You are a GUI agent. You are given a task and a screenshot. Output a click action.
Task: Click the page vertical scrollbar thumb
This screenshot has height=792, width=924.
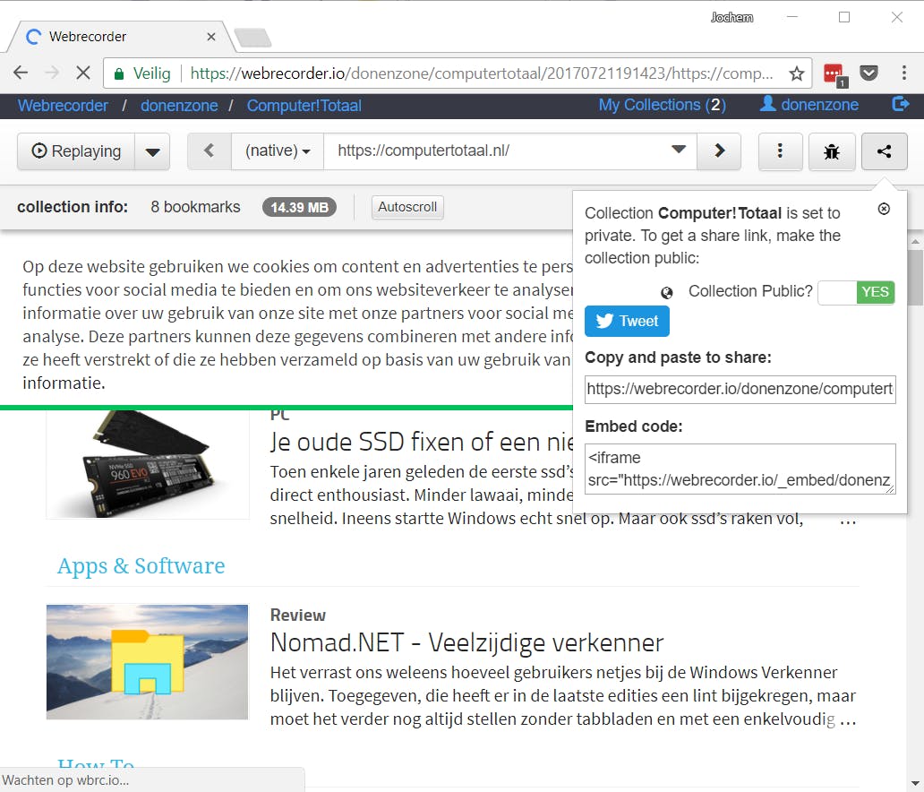coord(915,277)
